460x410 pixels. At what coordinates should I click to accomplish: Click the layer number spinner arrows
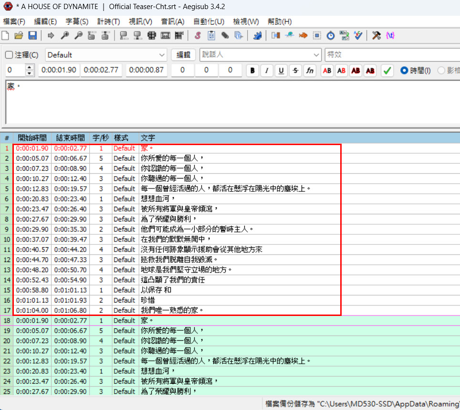tap(30, 70)
